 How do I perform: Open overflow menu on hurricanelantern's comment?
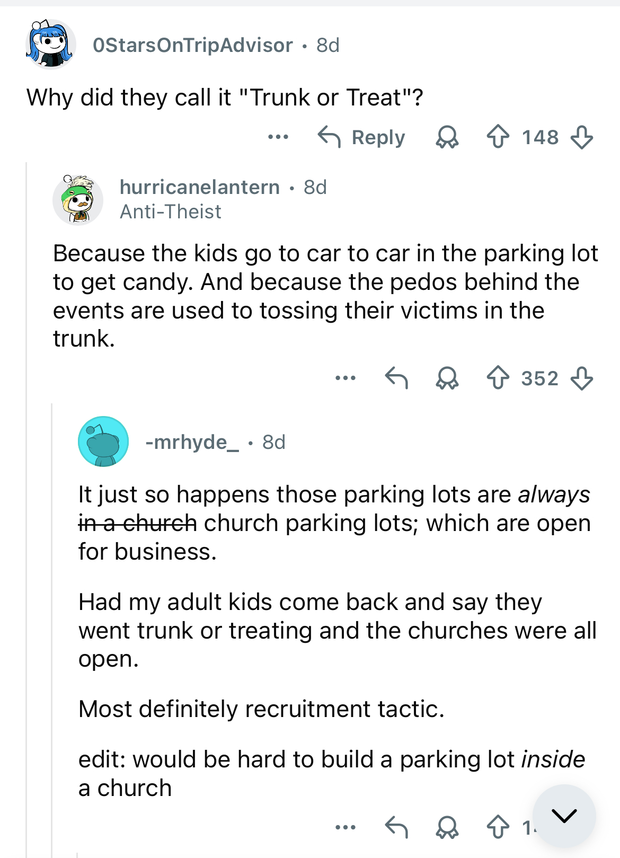(346, 378)
